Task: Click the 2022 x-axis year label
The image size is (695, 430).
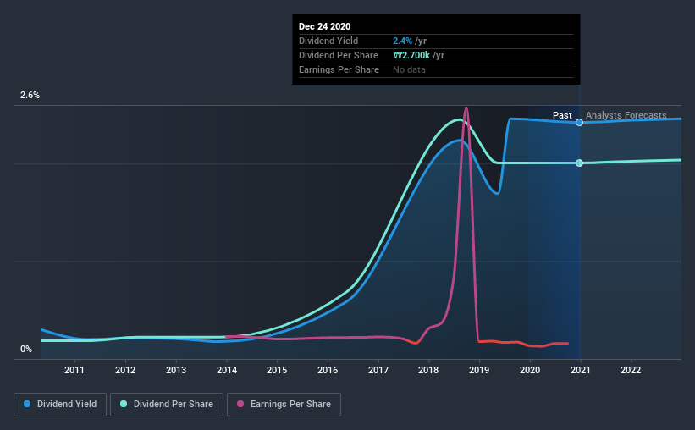Action: click(x=631, y=370)
